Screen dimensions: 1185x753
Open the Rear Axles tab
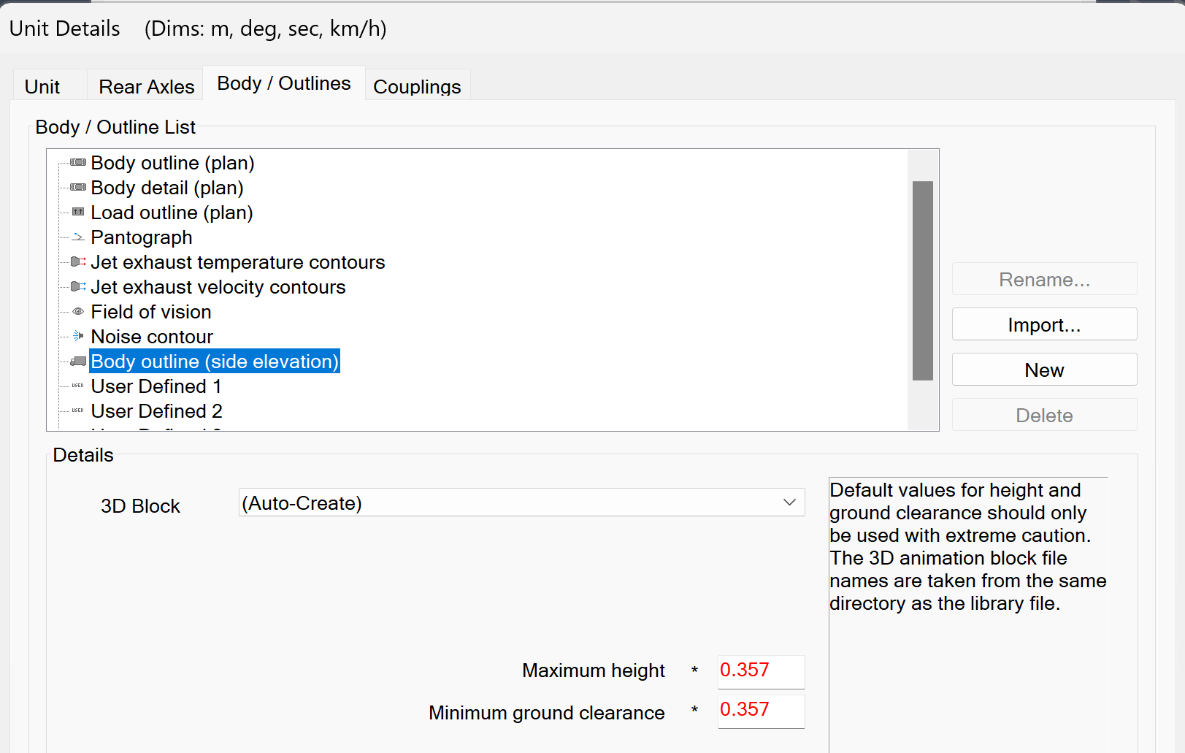[x=146, y=87]
